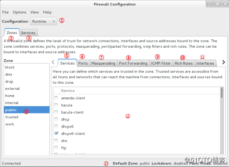Open the Ports tab
This screenshot has width=229, height=167.
click(83, 63)
